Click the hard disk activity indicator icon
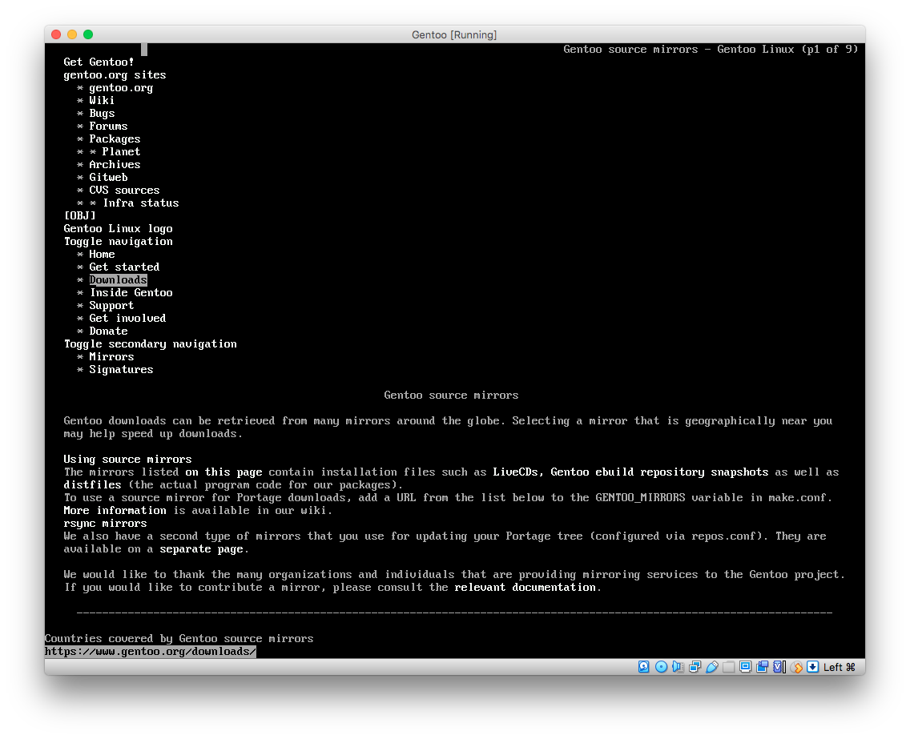This screenshot has width=910, height=739. (x=643, y=667)
